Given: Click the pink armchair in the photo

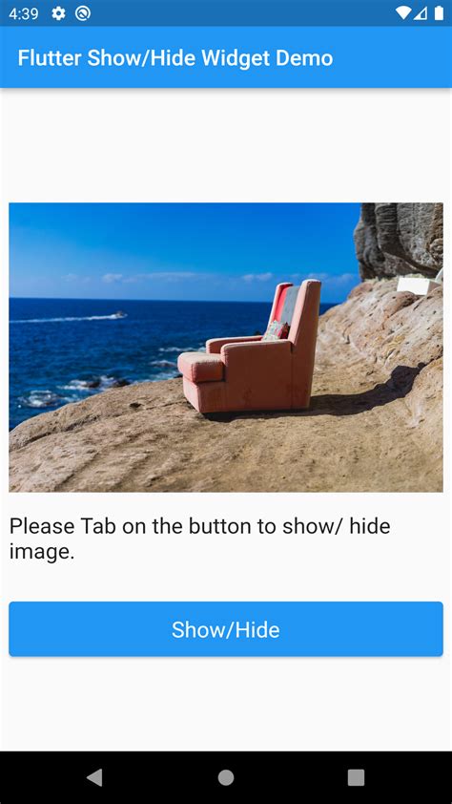Looking at the screenshot, I should [250, 346].
